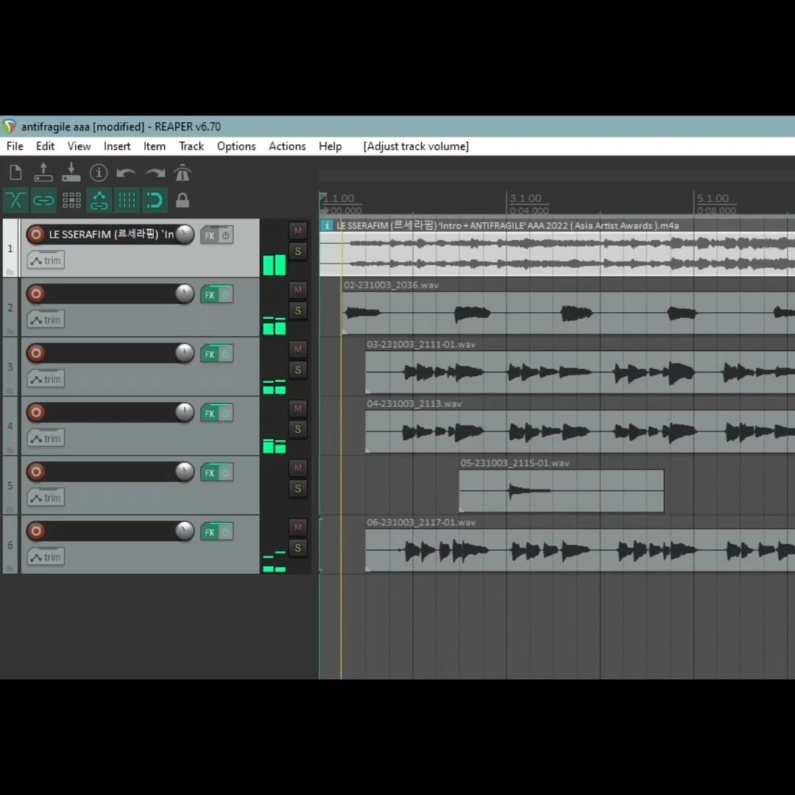Image resolution: width=795 pixels, height=795 pixels.
Task: Click the Undo arrow icon
Action: click(x=127, y=173)
